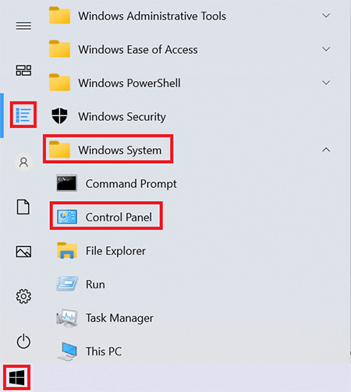Expand the Windows PowerShell chevron

(326, 83)
